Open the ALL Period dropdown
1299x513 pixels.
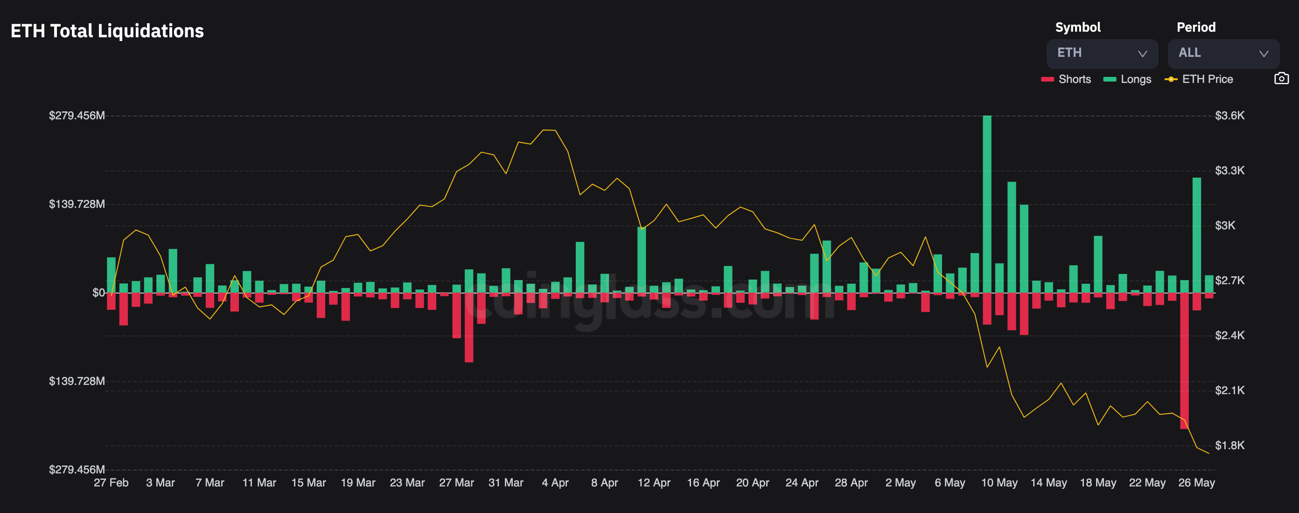1223,54
